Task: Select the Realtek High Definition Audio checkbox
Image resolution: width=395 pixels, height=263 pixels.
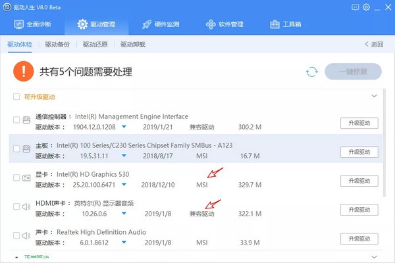Action: 16,235
